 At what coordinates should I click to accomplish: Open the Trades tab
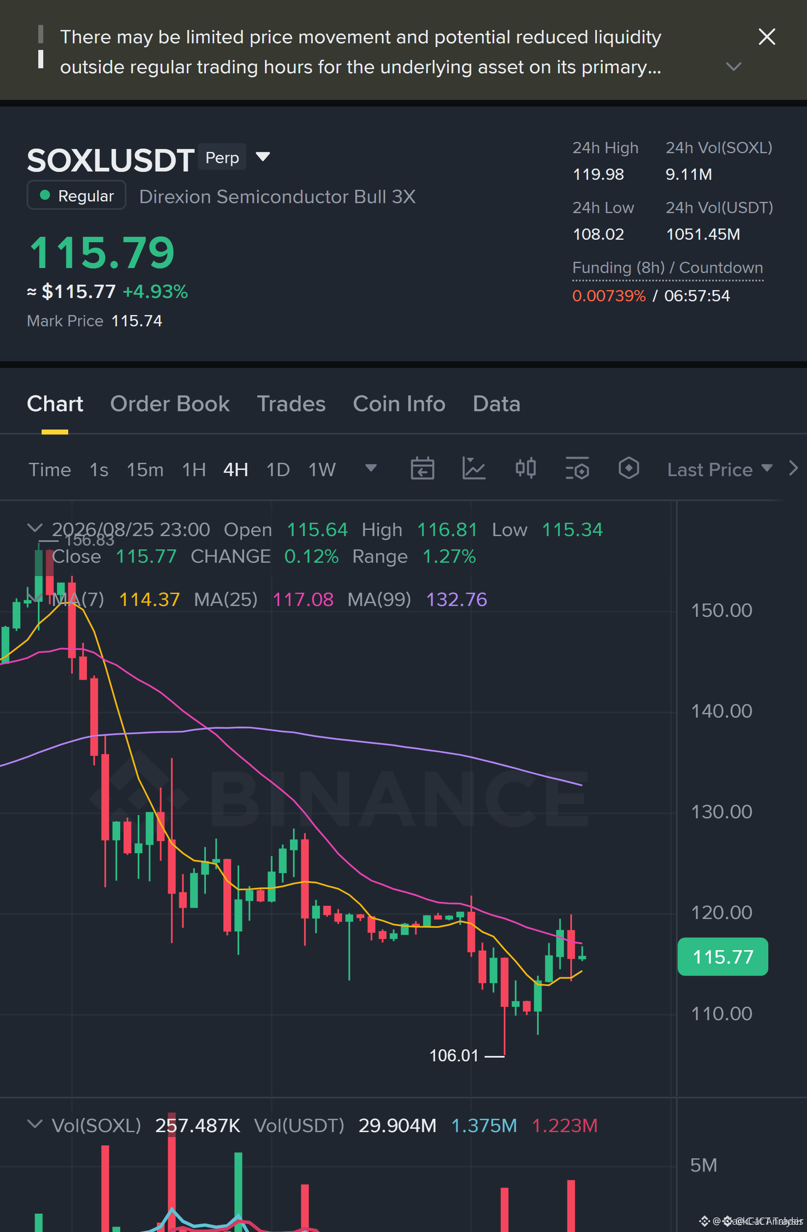(x=291, y=404)
